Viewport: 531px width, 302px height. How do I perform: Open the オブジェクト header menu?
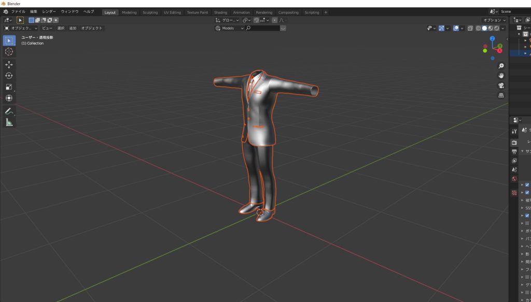(91, 28)
